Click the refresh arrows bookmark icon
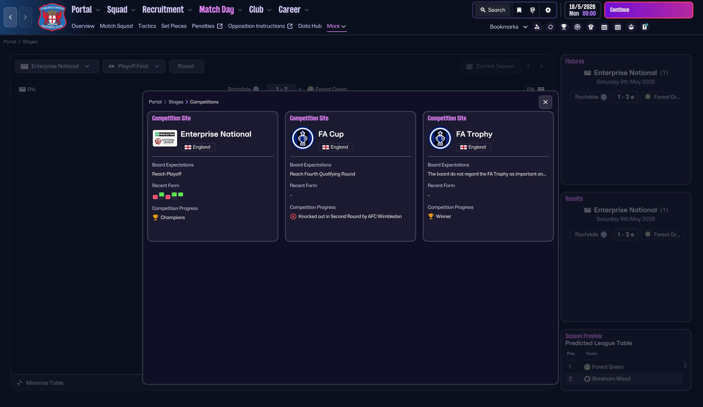The width and height of the screenshot is (703, 407). [x=550, y=27]
